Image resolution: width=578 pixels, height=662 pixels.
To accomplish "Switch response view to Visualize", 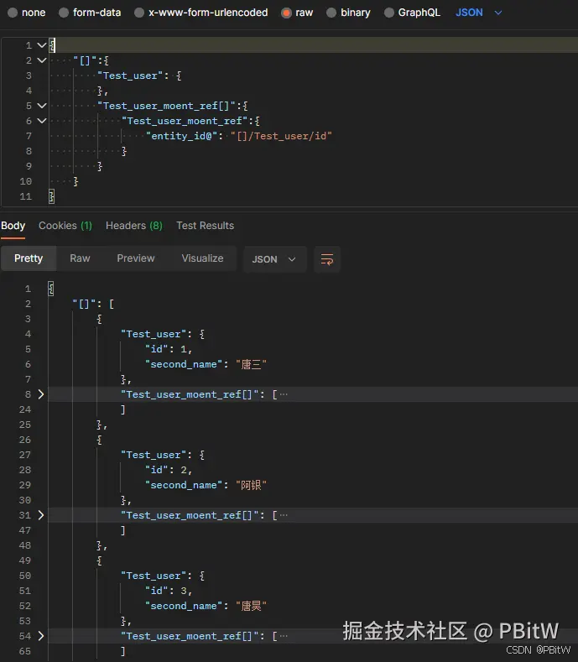I will click(x=203, y=258).
